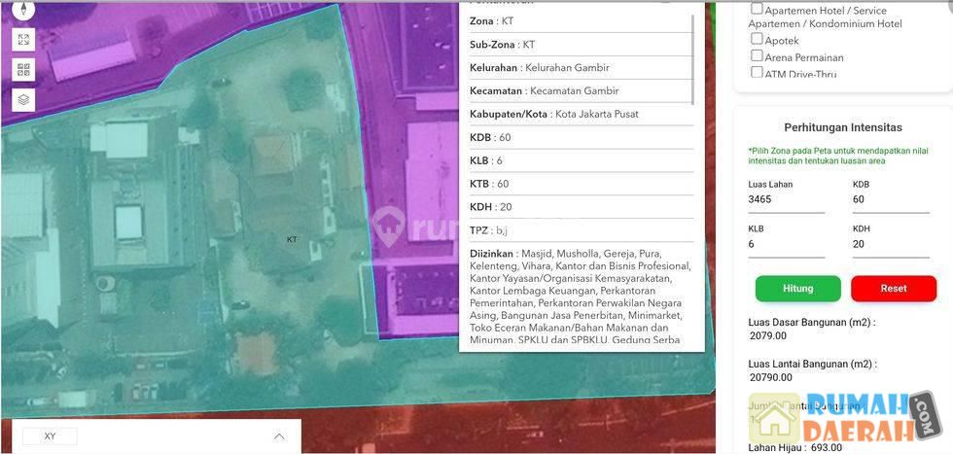953x454 pixels.
Task: Click the compass north arrow icon
Action: 24,9
